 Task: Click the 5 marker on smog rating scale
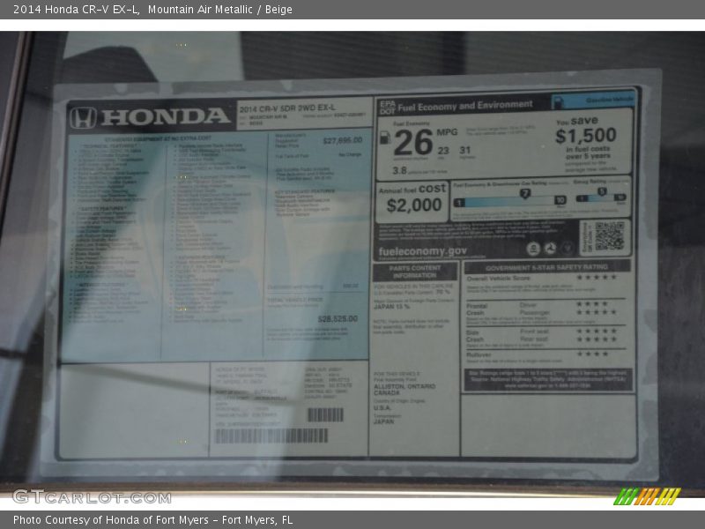click(x=602, y=191)
